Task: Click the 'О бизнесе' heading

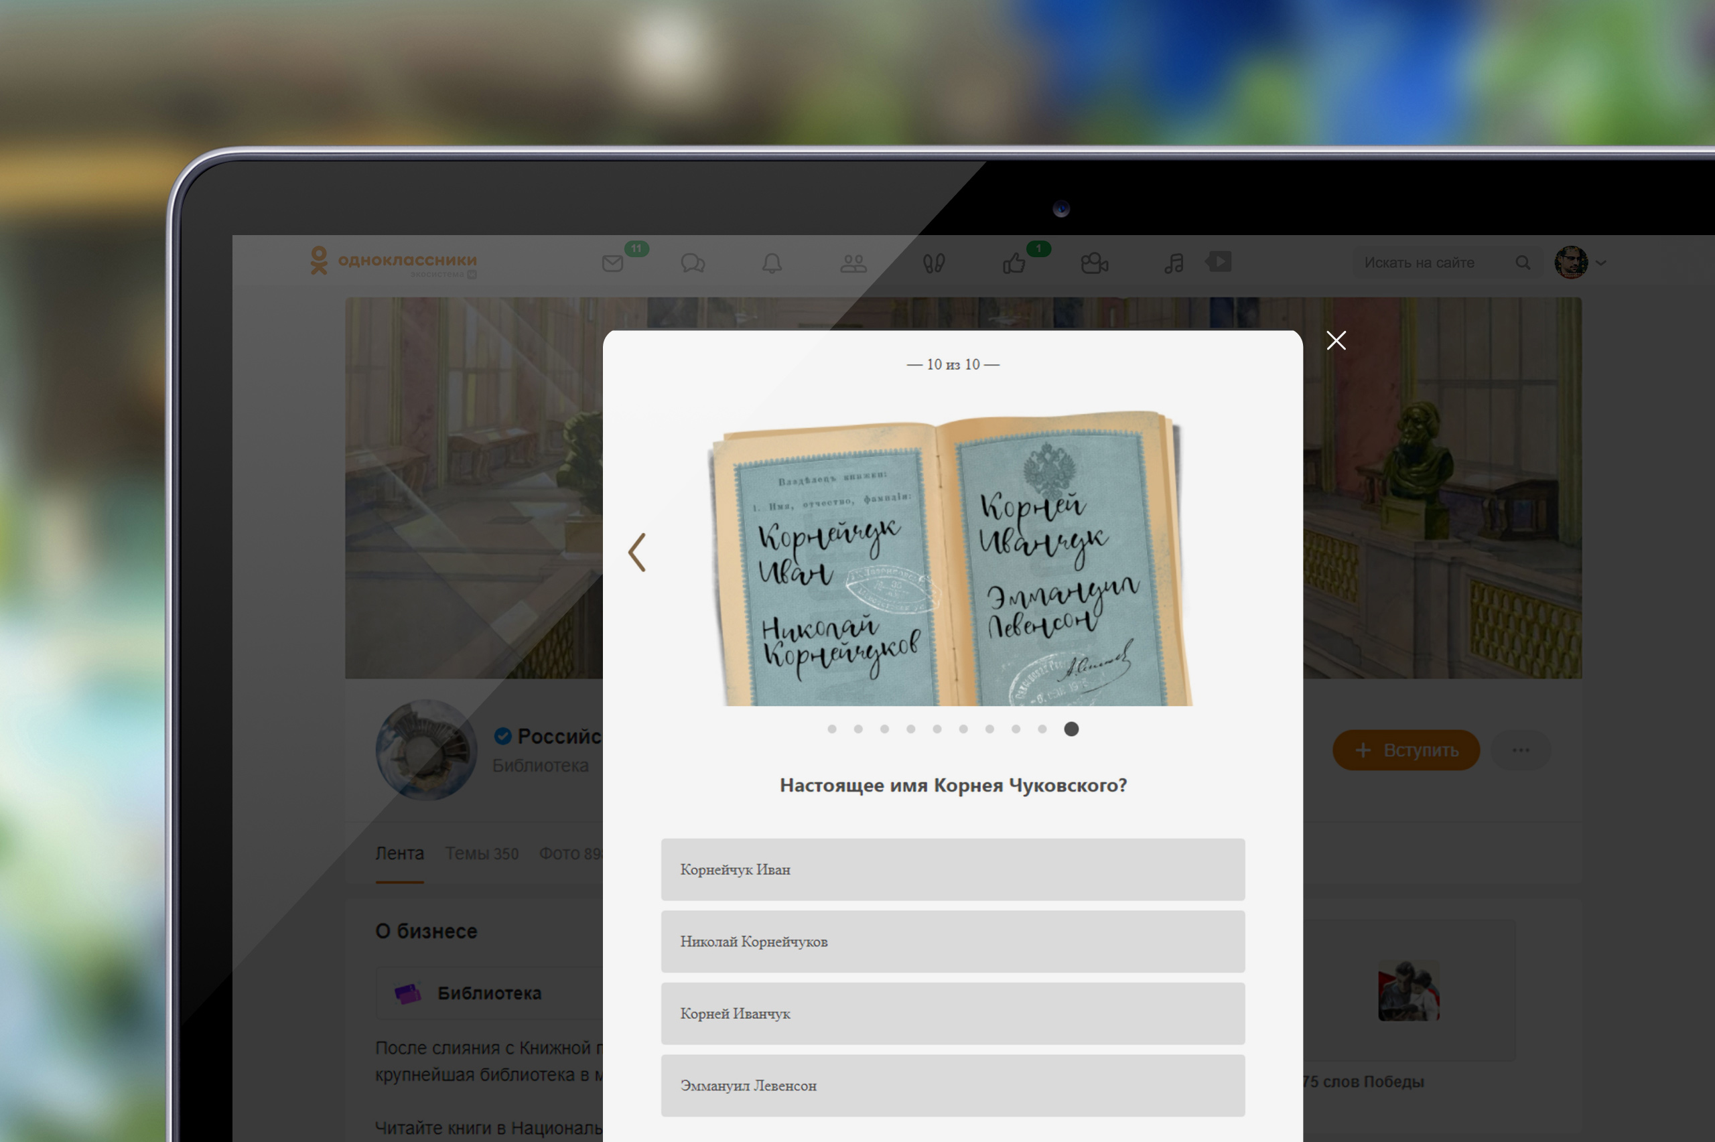Action: (x=426, y=932)
